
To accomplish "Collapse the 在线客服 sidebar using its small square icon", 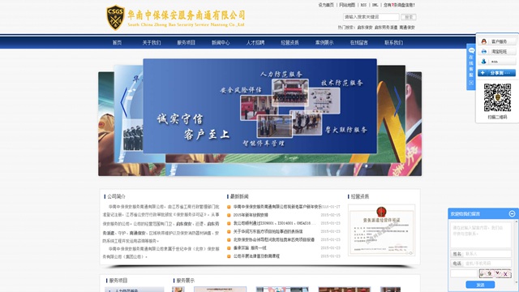I will click(x=471, y=83).
